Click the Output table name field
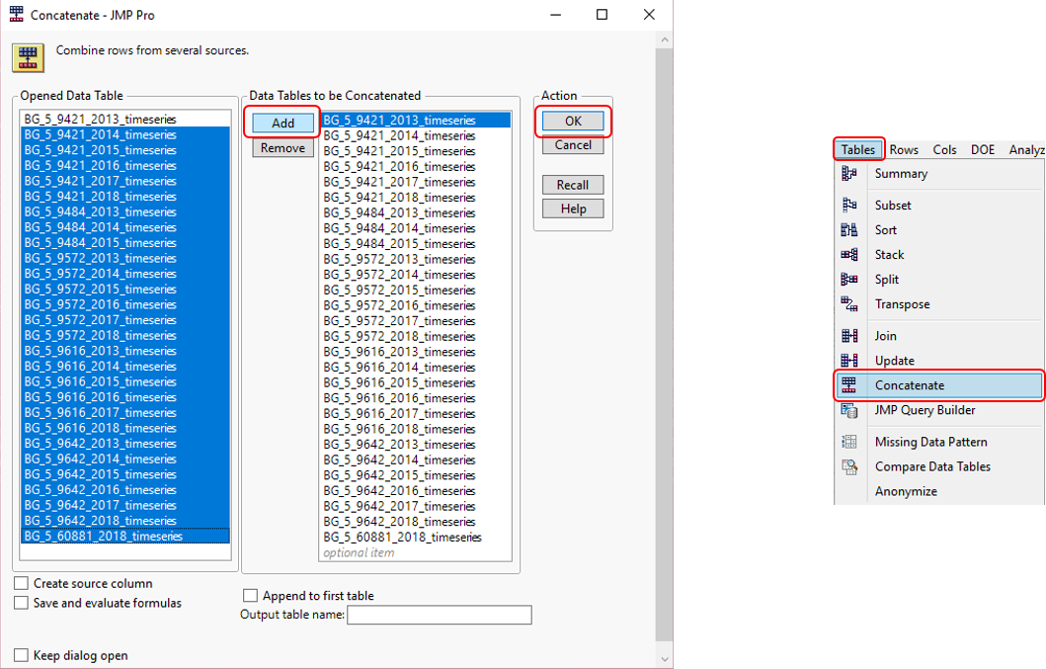Image resolution: width=1046 pixels, height=669 pixels. [440, 615]
